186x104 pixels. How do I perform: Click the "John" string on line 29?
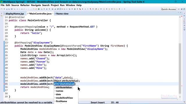pyautogui.click(x=39, y=65)
